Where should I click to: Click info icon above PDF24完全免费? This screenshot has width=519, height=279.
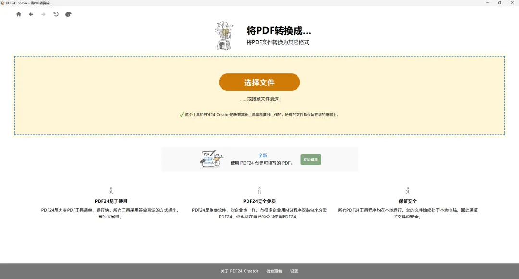(259, 191)
